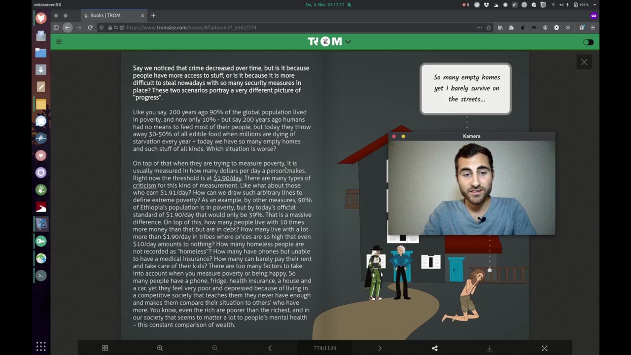Image resolution: width=631 pixels, height=355 pixels.
Task: Reload the current page
Action: [x=90, y=28]
